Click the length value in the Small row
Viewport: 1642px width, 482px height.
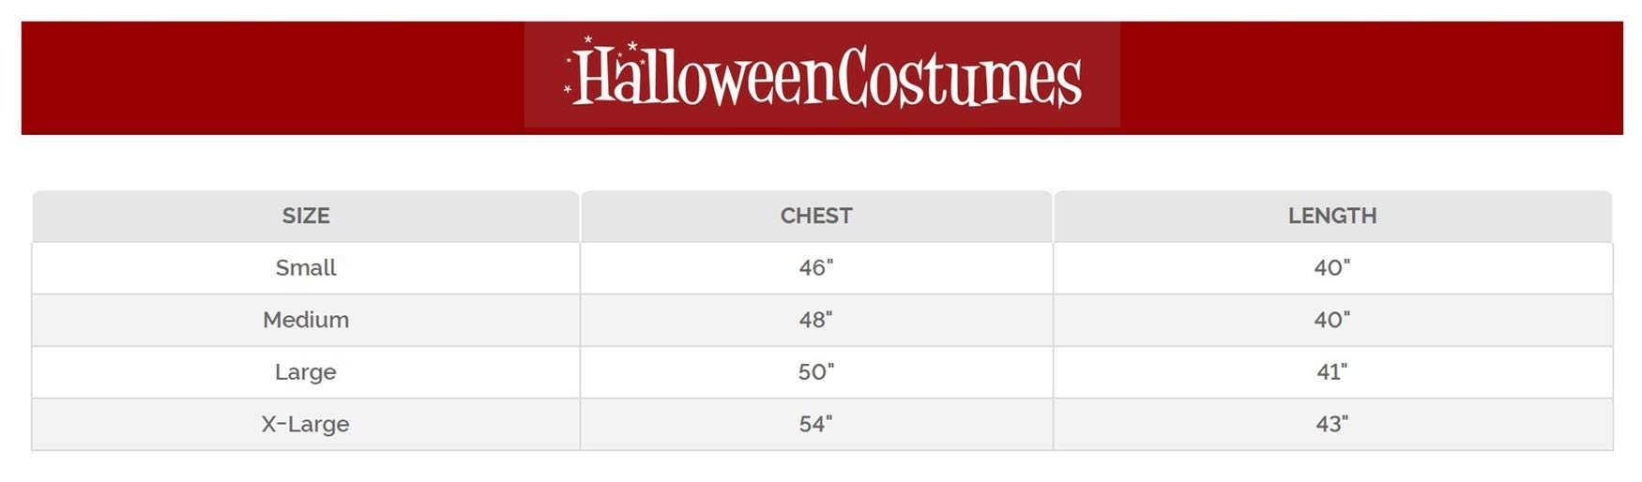(1331, 267)
